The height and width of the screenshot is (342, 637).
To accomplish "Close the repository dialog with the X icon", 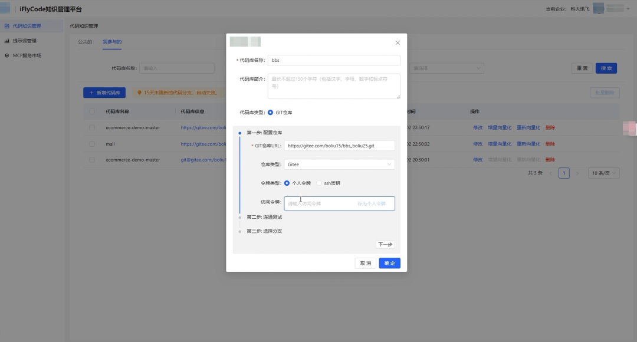I will [x=398, y=42].
